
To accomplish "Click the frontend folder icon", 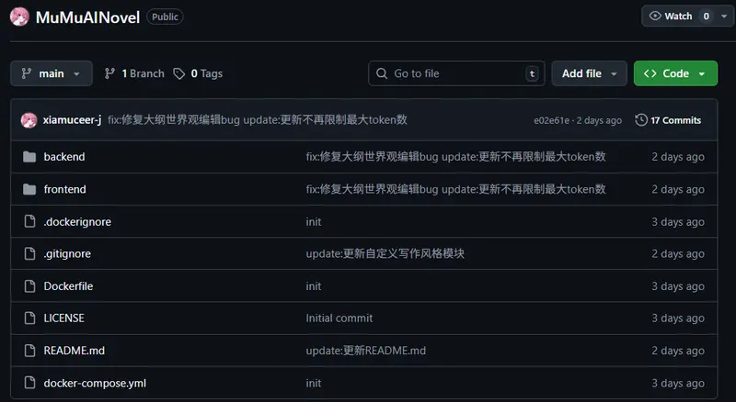I will pos(29,189).
